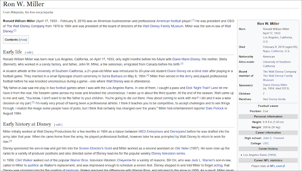
Task: Follow the Diane Disney link
Action: click(x=176, y=71)
